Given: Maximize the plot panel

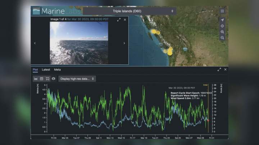Looking at the screenshot, I should pos(219,69).
